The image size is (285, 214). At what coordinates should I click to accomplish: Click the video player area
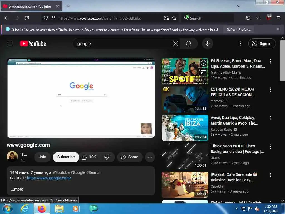tap(81, 98)
